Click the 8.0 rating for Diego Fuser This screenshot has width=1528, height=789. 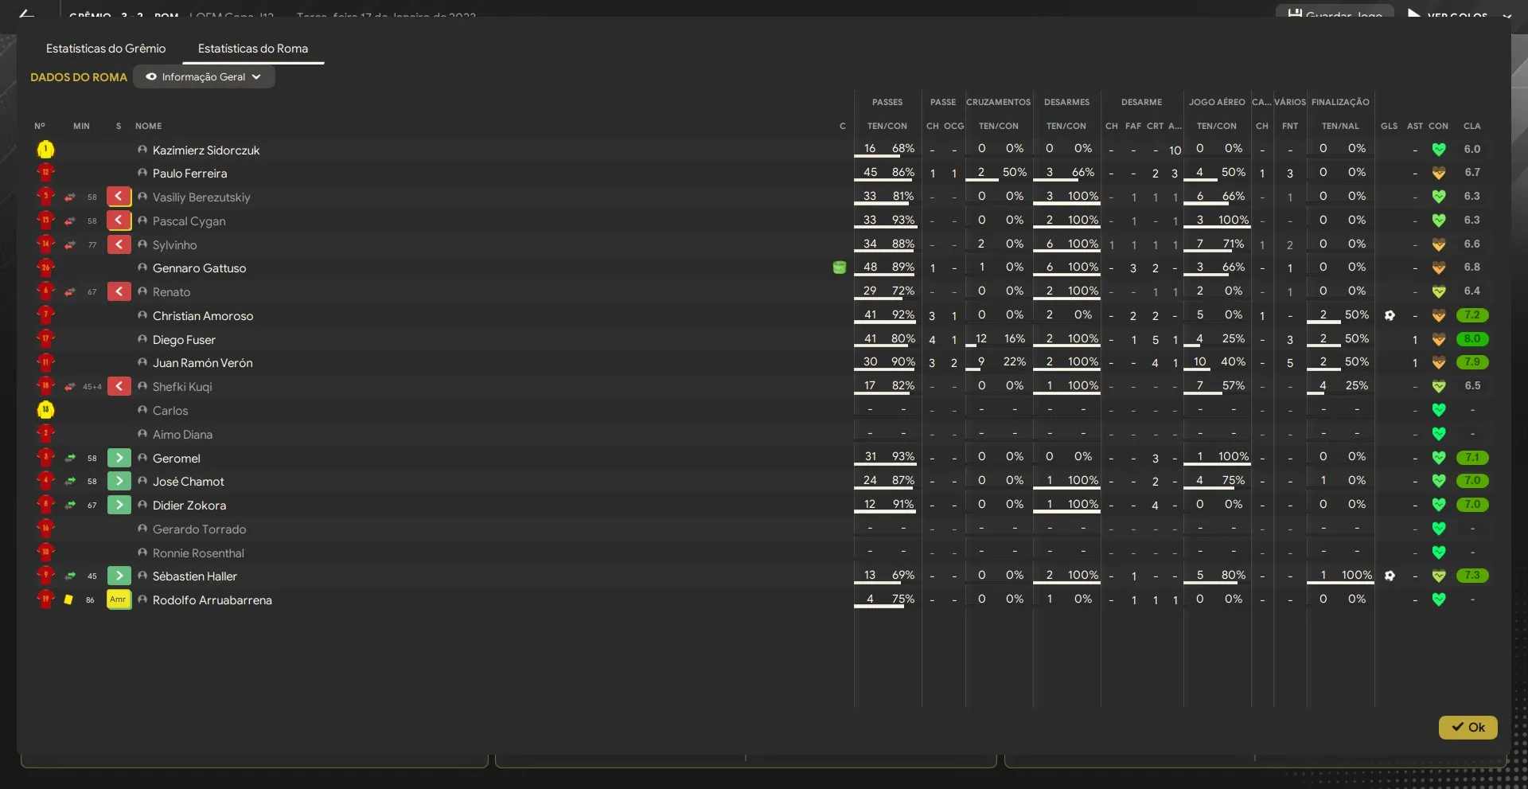(1472, 338)
